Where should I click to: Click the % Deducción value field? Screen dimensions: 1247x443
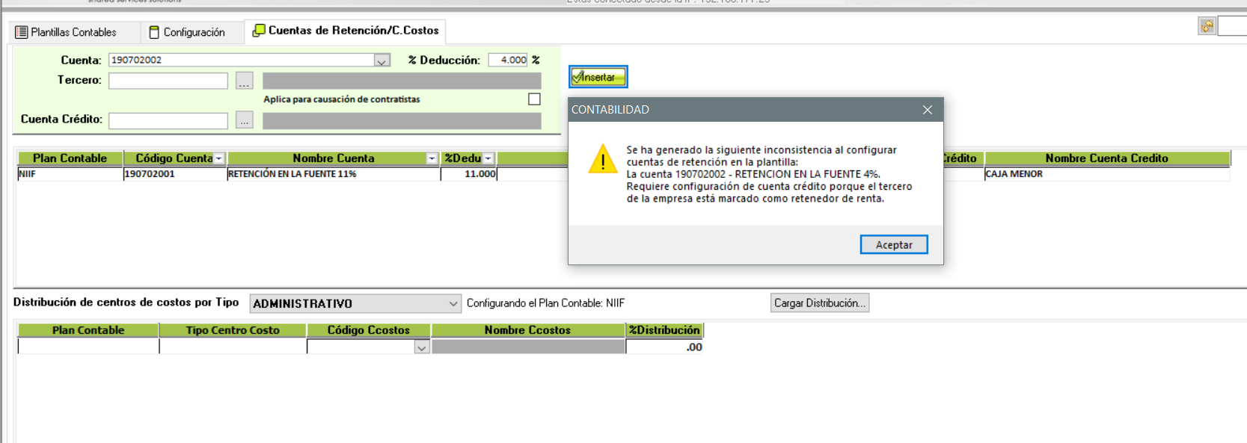[508, 60]
